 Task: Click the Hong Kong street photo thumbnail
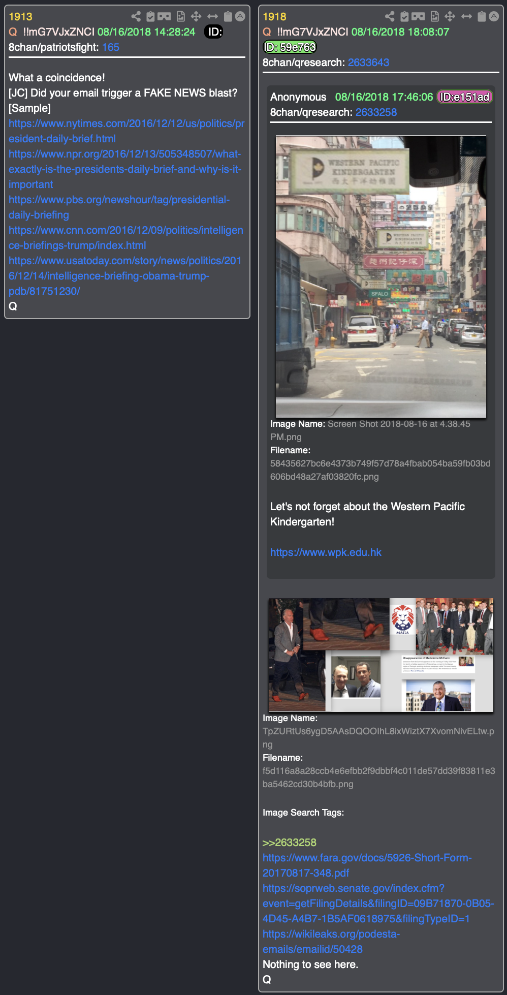381,276
